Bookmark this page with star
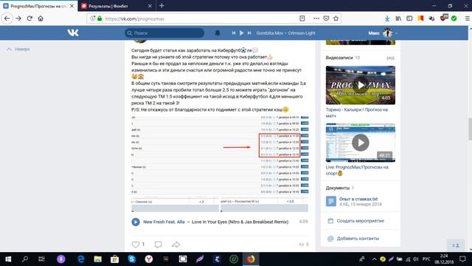The height and width of the screenshot is (266, 472). coord(336,18)
